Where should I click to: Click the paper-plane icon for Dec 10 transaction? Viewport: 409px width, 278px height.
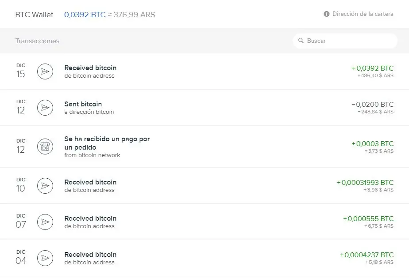click(45, 186)
